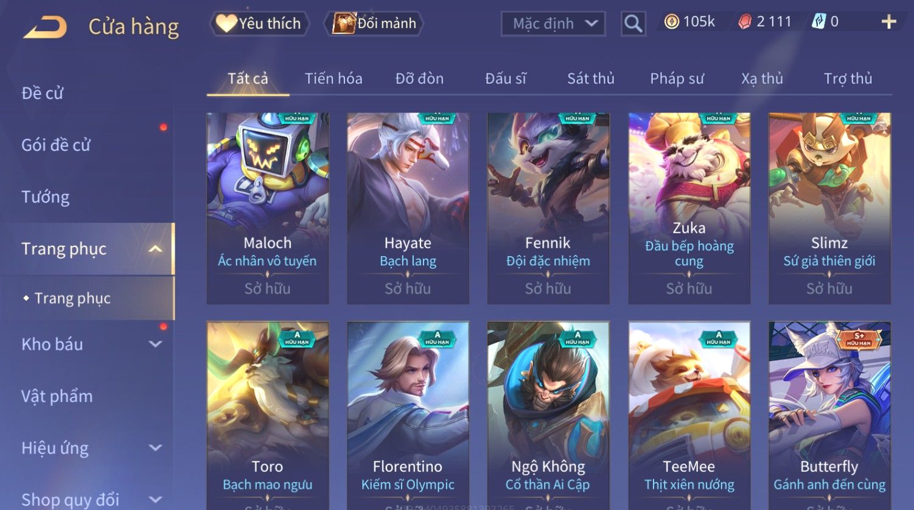Image resolution: width=914 pixels, height=510 pixels.
Task: Open the Mặc định sort dropdown
Action: 553,24
